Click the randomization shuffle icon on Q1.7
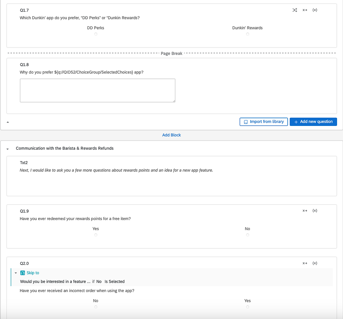 click(x=295, y=10)
